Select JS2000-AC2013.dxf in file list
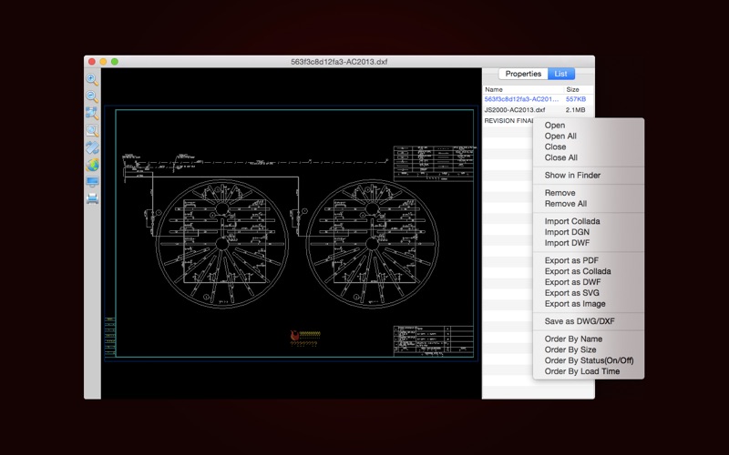The height and width of the screenshot is (455, 729). tap(515, 109)
